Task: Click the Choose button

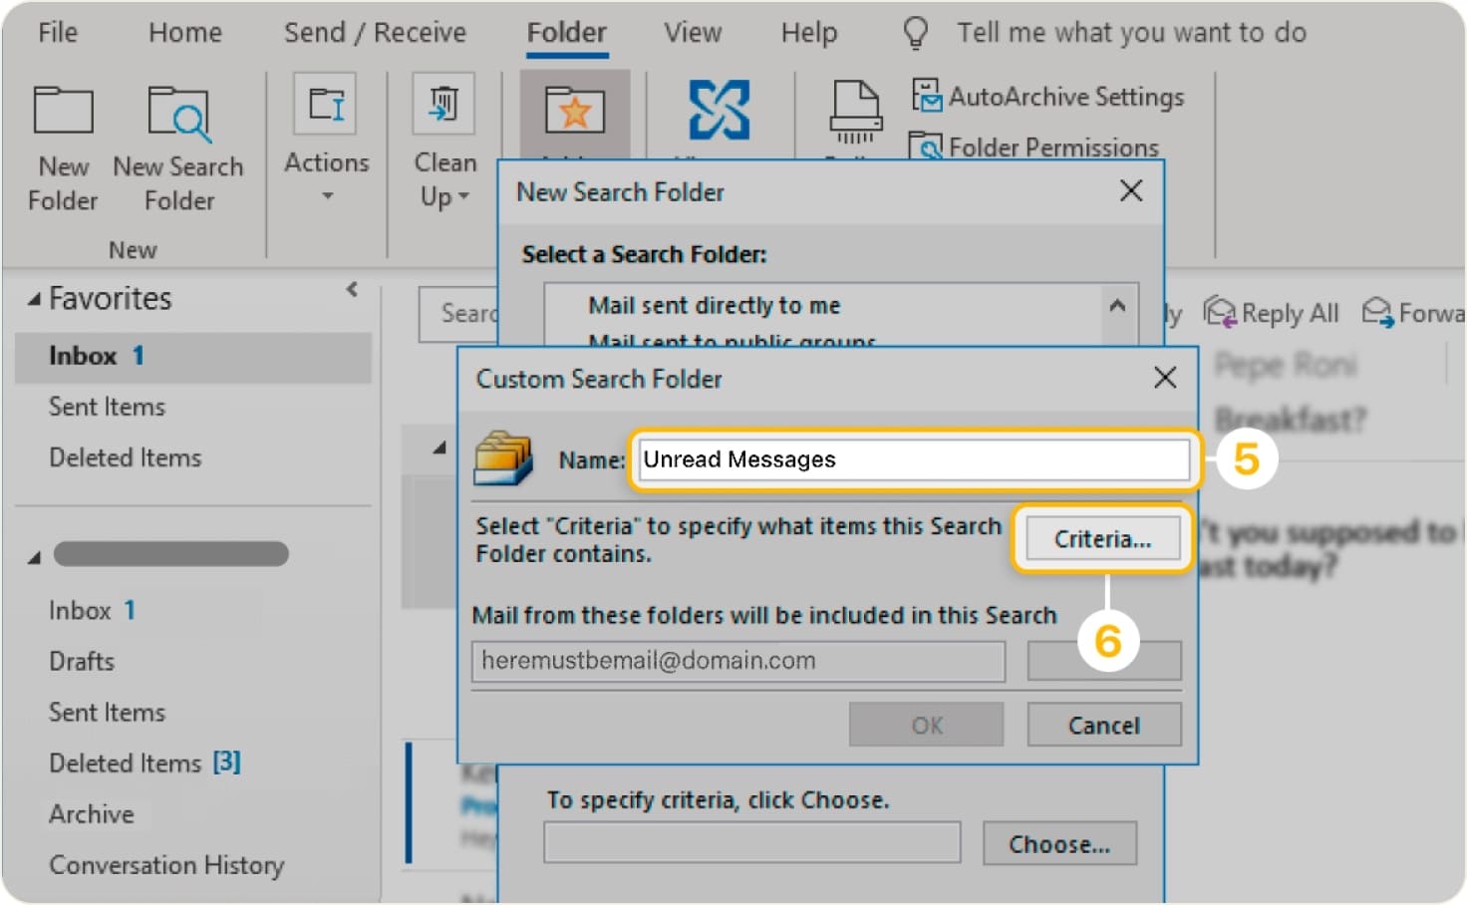Action: [1059, 843]
